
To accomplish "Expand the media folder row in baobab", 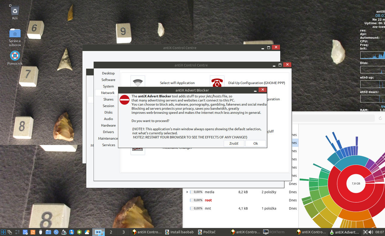I will point(187,192).
